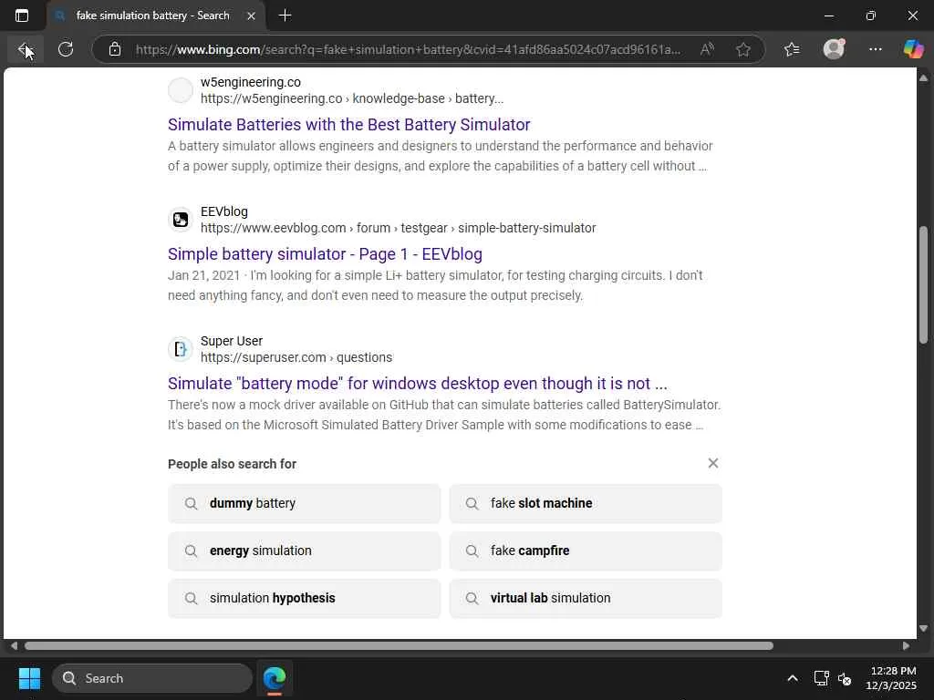
Task: Click the w5engineering.co site name
Action: click(251, 82)
